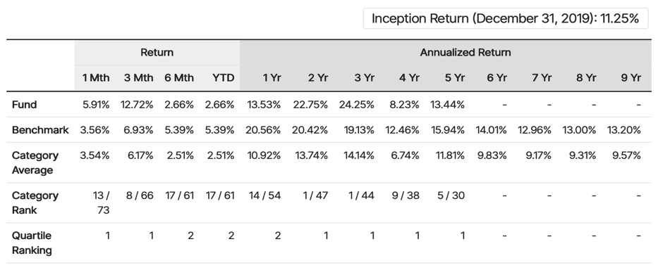Select Benchmark 1 Yr value 20.56%
Screen dimensions: 658x270
coord(263,130)
